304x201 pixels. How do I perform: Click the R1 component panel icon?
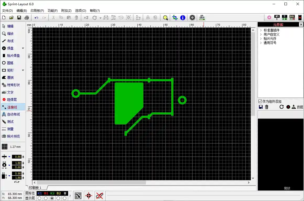[277, 18]
